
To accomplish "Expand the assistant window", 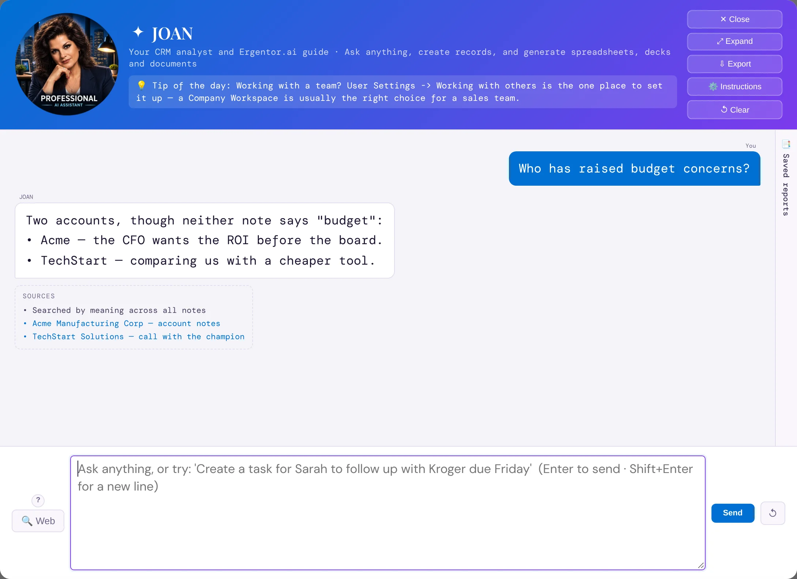I will [x=734, y=41].
